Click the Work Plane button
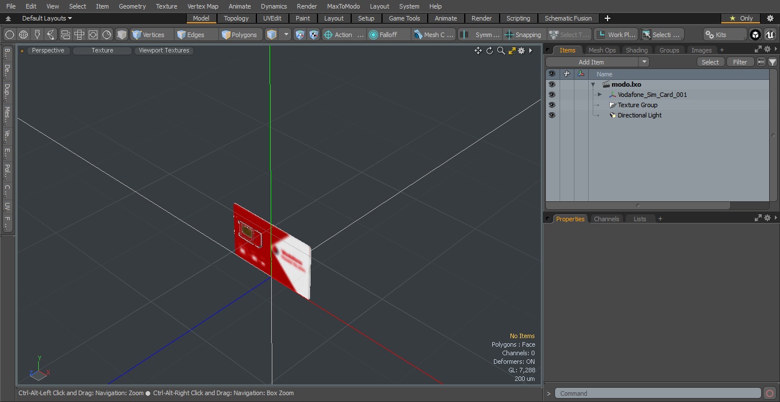780x402 pixels. (x=616, y=35)
